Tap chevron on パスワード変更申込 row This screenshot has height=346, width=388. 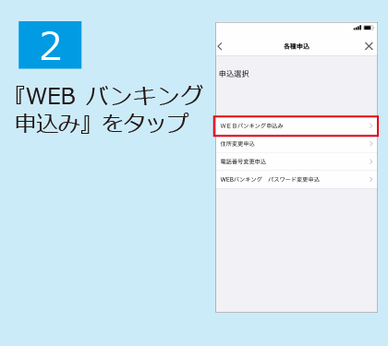point(370,179)
